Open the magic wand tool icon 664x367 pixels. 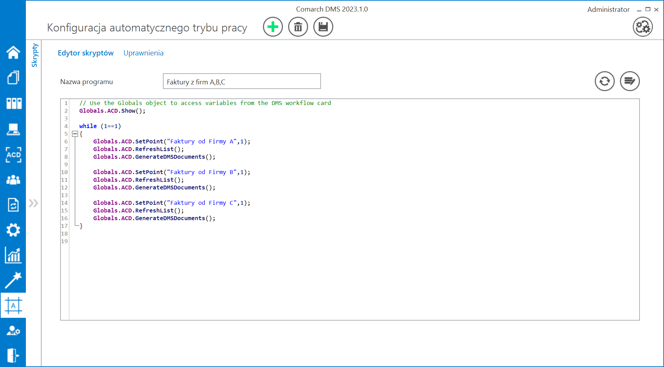pyautogui.click(x=13, y=280)
